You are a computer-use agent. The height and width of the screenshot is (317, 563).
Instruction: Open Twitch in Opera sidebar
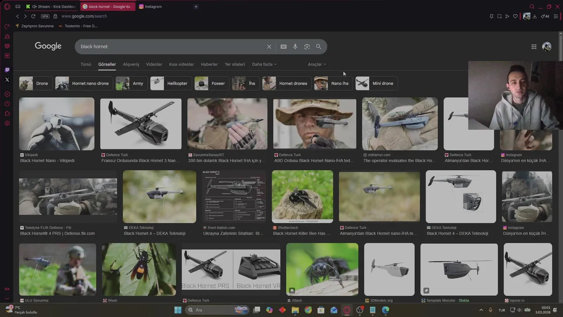tap(7, 70)
